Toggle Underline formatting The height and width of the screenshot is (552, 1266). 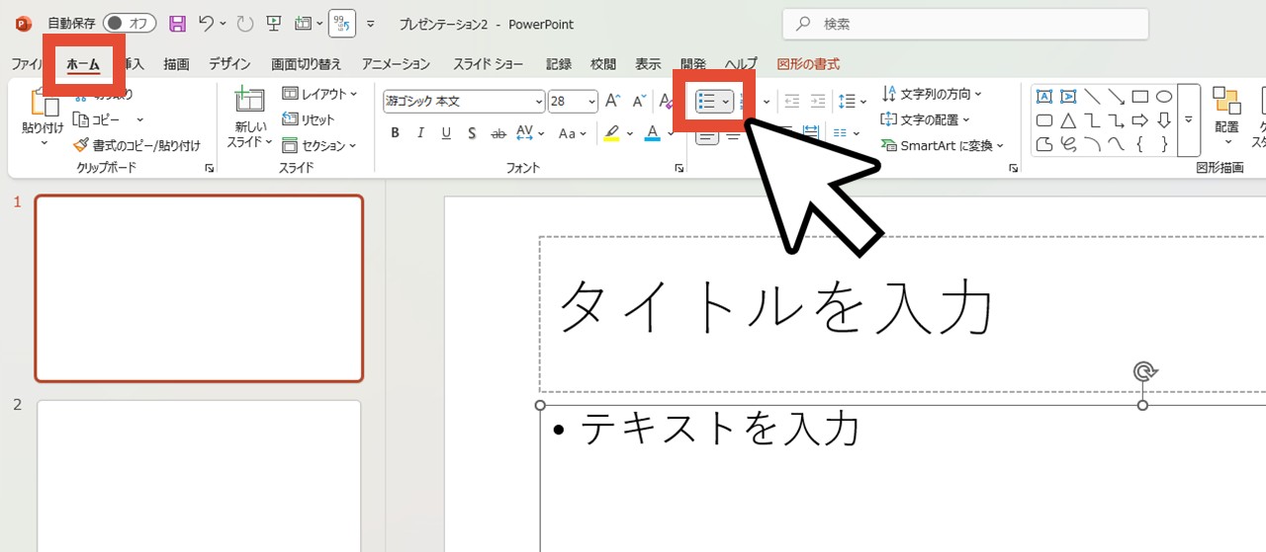(446, 133)
